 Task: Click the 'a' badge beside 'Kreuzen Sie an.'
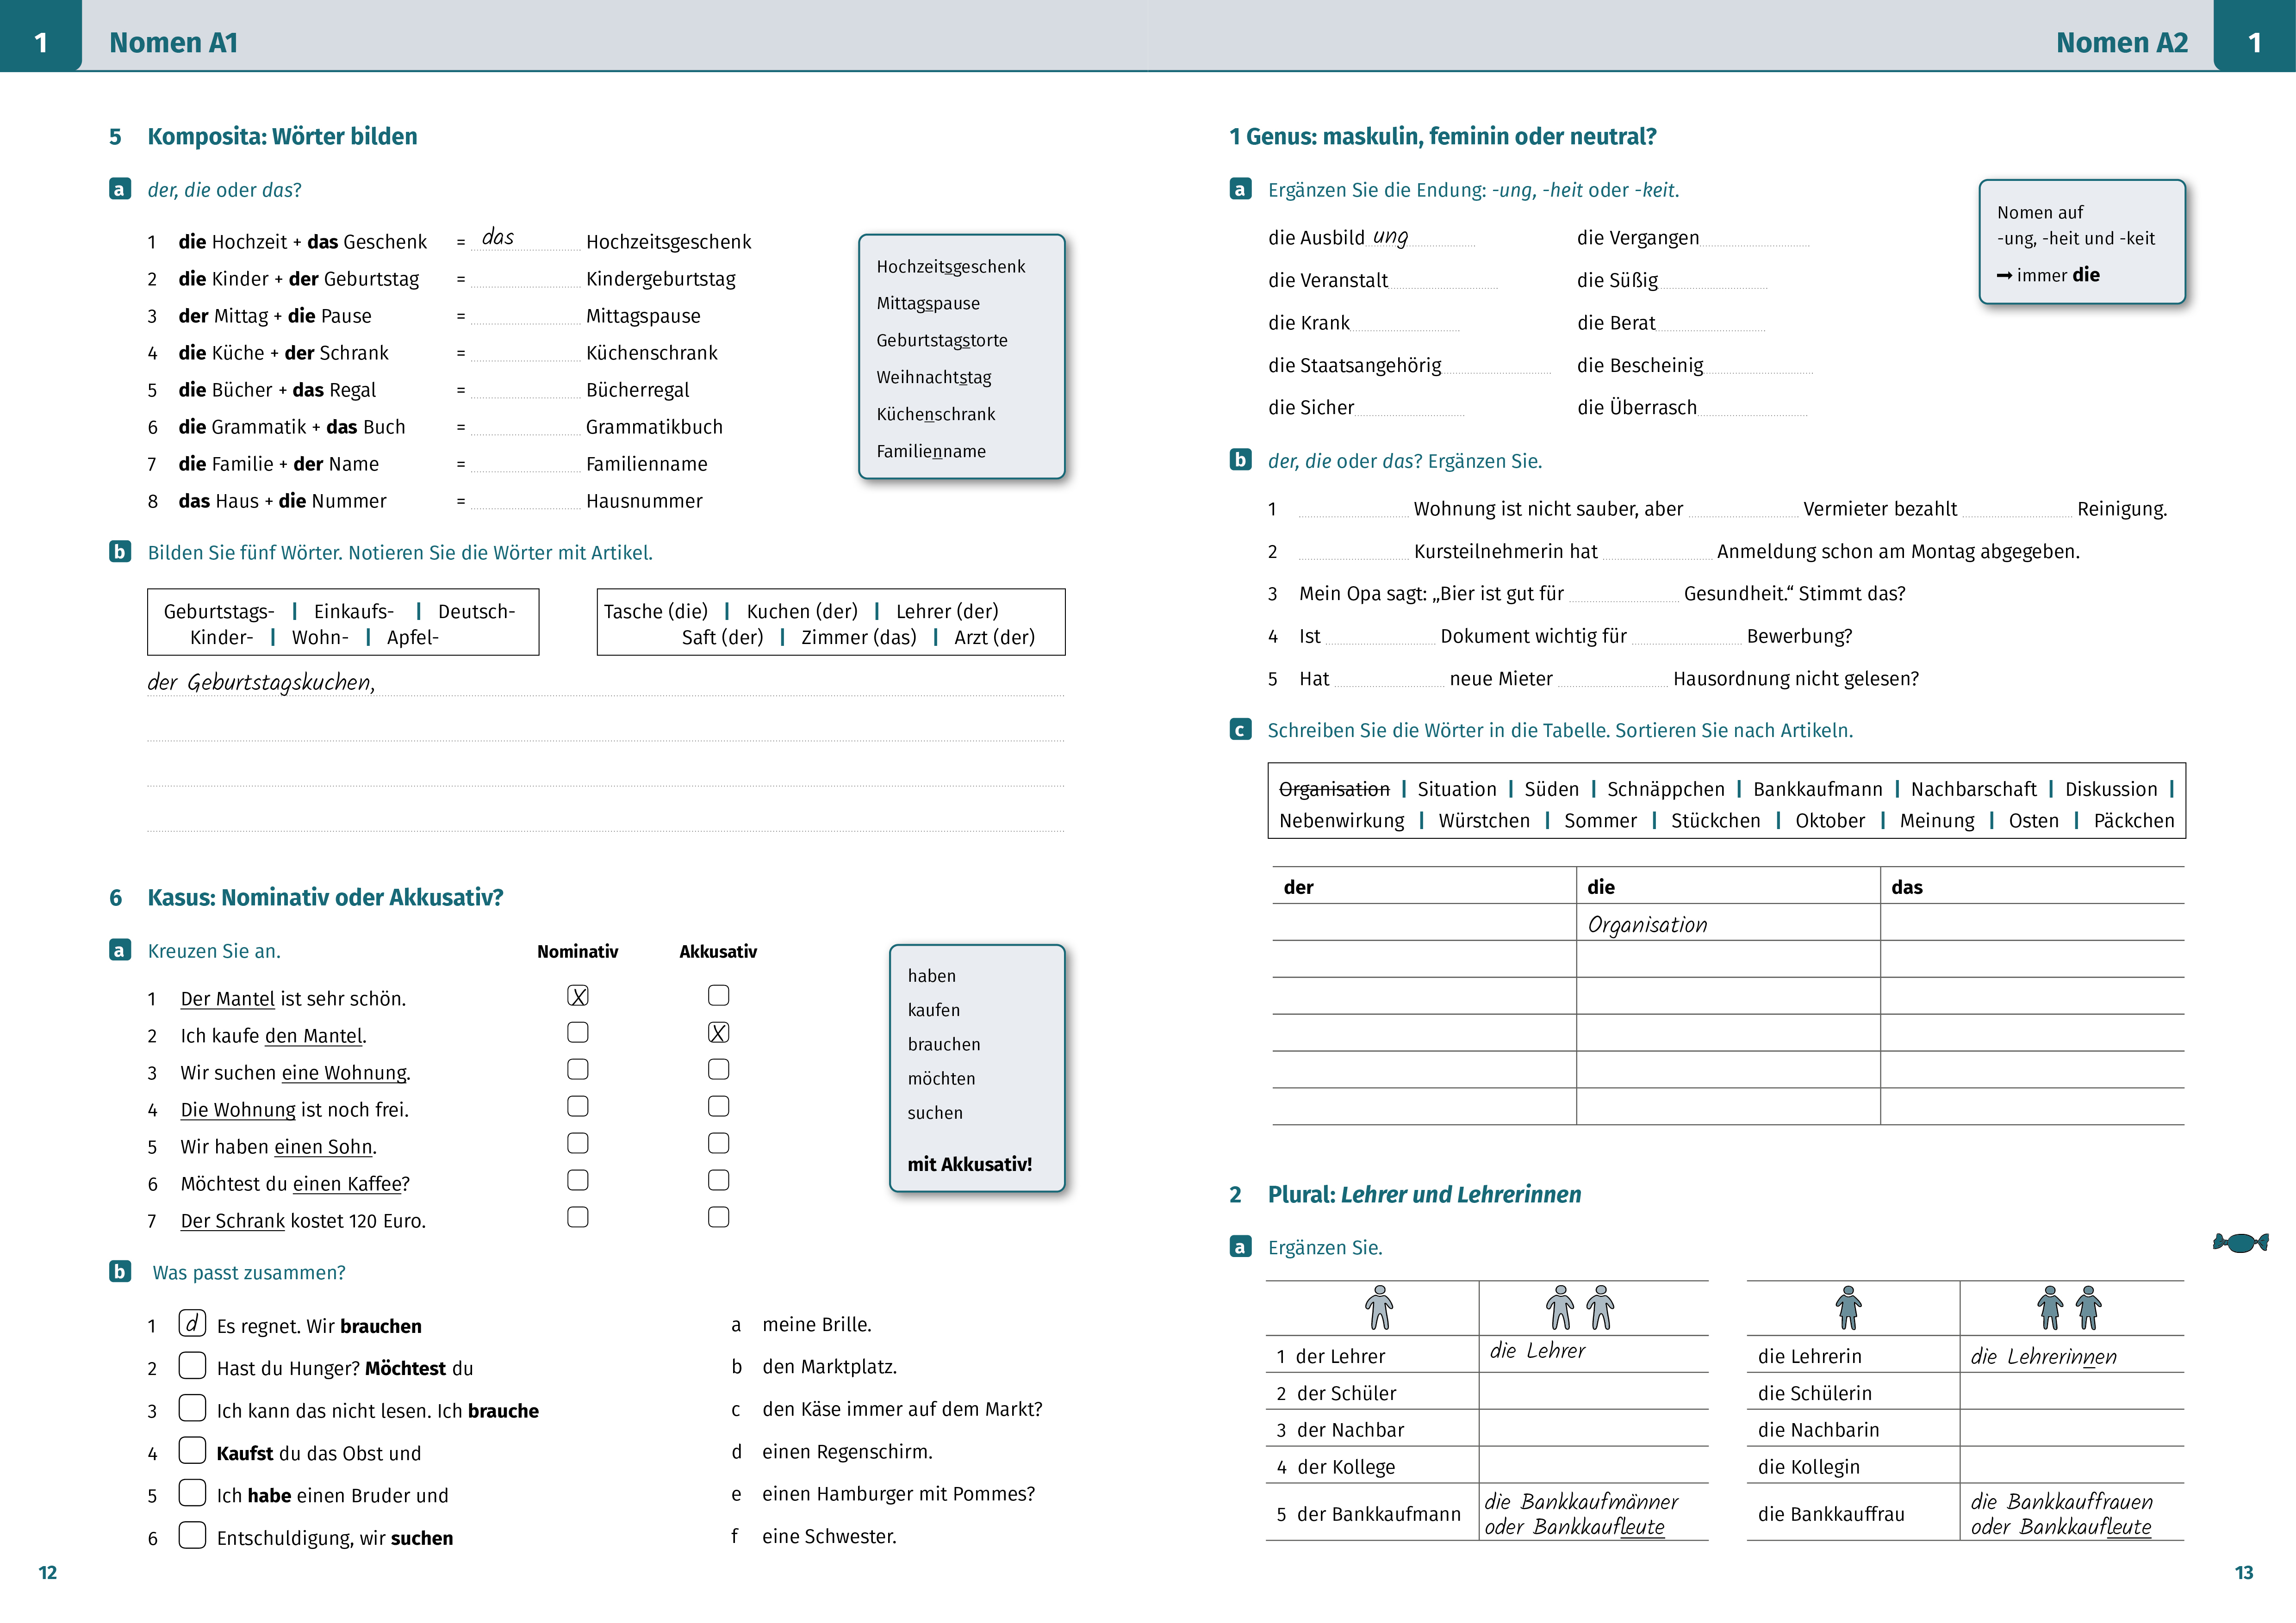[x=120, y=949]
